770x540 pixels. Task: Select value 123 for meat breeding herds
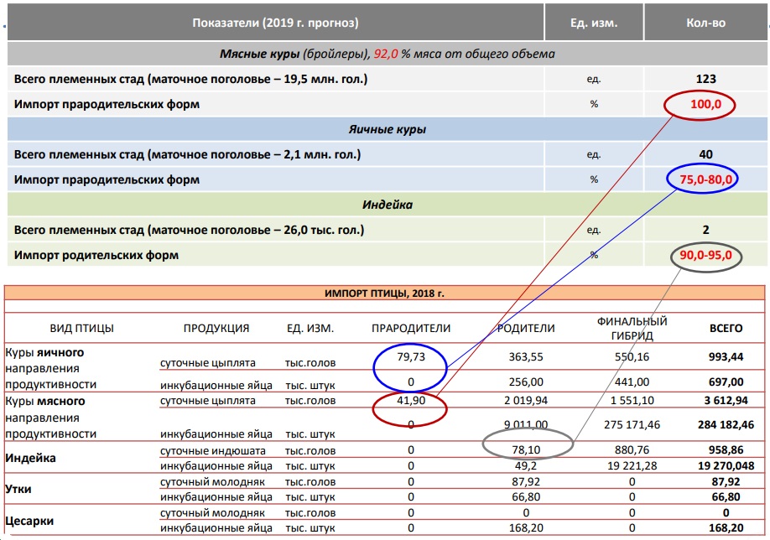click(x=705, y=79)
